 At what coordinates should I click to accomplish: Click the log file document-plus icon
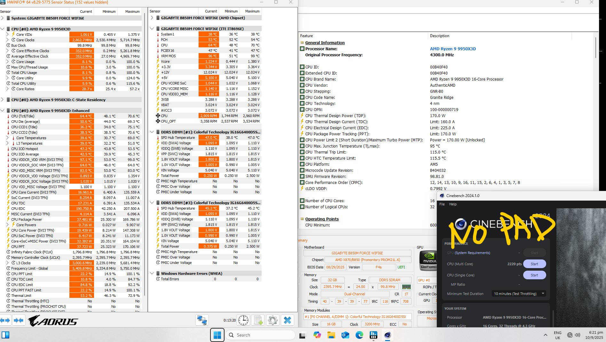point(258,320)
